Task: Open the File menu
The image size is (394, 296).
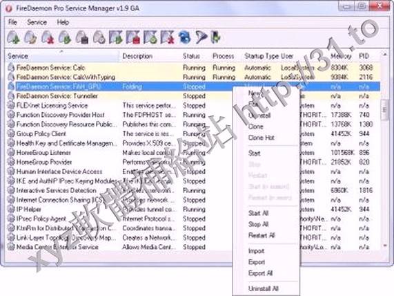Action: (x=12, y=22)
